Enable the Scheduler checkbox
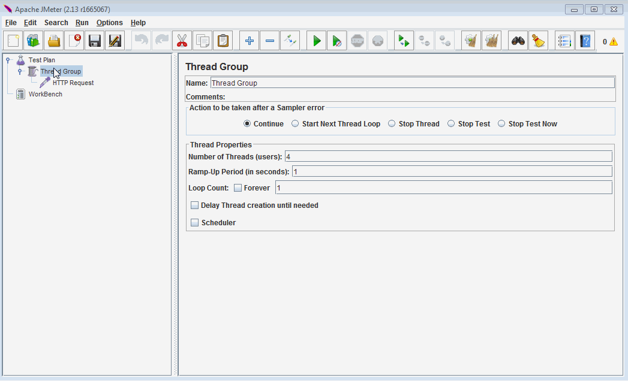The width and height of the screenshot is (628, 381). pyautogui.click(x=195, y=222)
